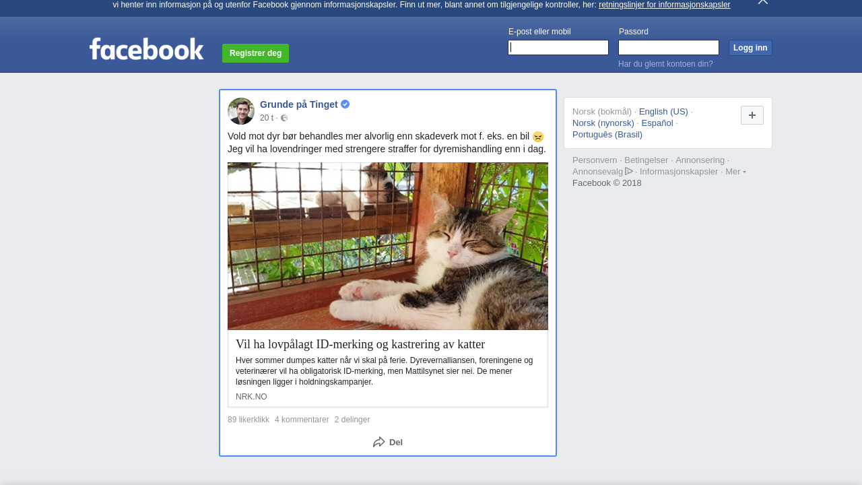View the 89 likerklikk count
Image resolution: width=862 pixels, height=485 pixels.
248,420
